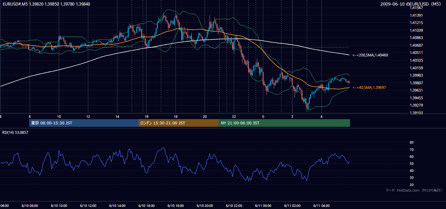Click the <-<40,SMA,1.39697 label
Screen dimensions: 446x209
click(369, 87)
